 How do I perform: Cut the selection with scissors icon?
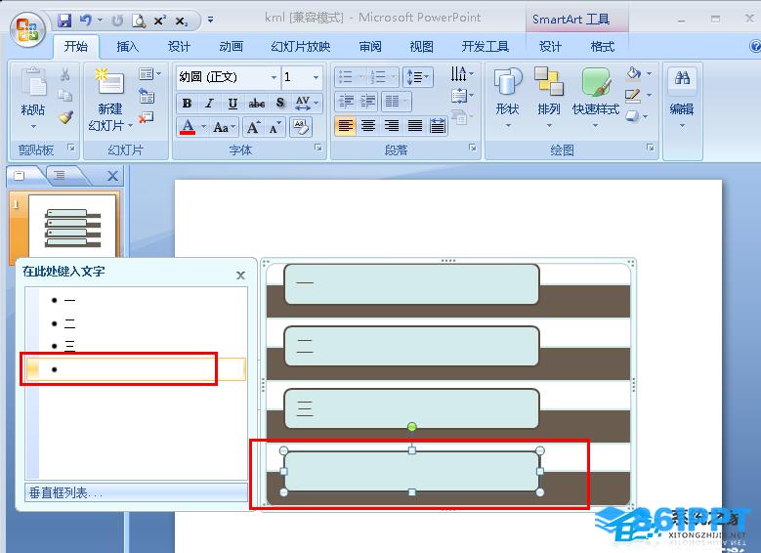click(65, 74)
